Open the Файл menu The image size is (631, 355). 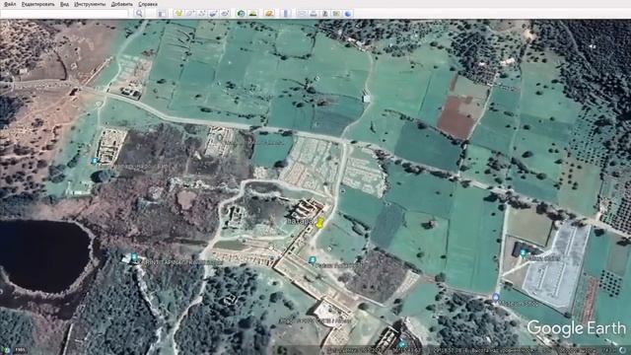coord(10,4)
